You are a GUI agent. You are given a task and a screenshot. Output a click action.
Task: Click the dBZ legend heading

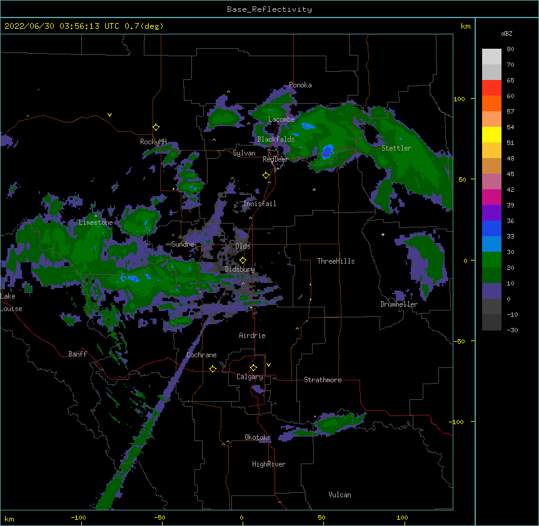506,34
